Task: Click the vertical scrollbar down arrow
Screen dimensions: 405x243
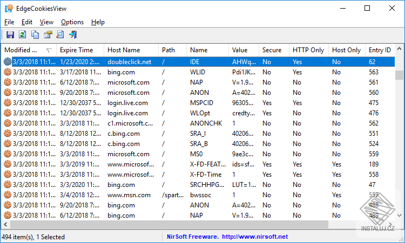Action: [399, 216]
